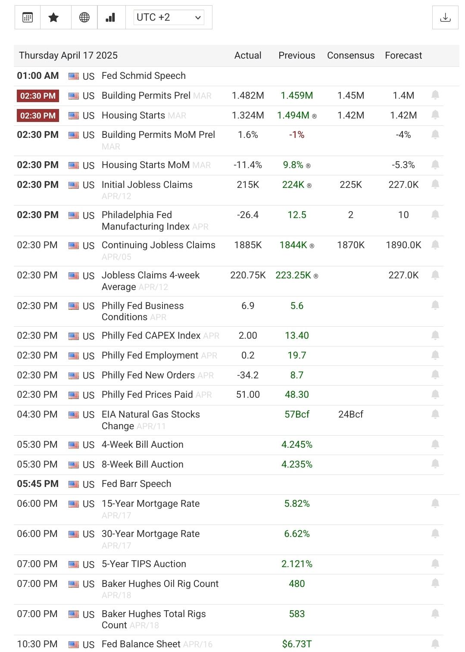Image resolution: width=465 pixels, height=652 pixels.
Task: Open the globe countries filter
Action: (84, 17)
